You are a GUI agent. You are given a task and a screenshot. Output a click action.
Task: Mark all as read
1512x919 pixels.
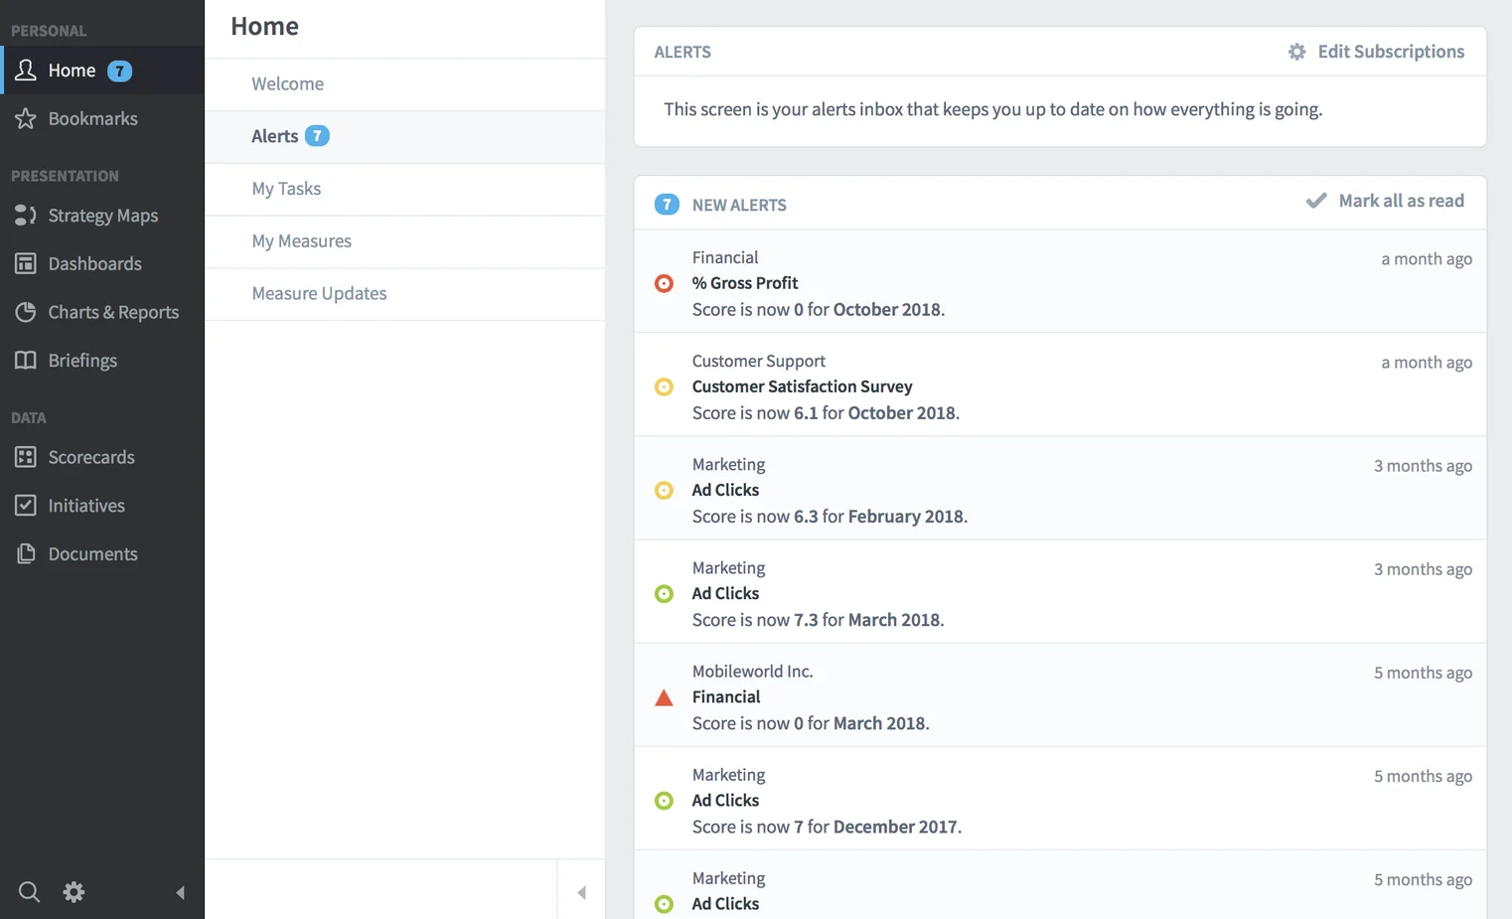click(x=1386, y=201)
